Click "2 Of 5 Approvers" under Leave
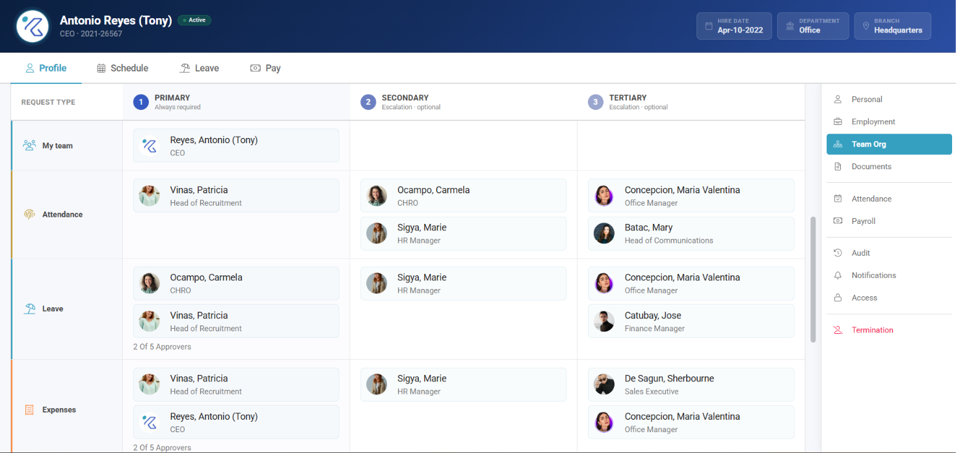The width and height of the screenshot is (956, 453). pyautogui.click(x=162, y=347)
